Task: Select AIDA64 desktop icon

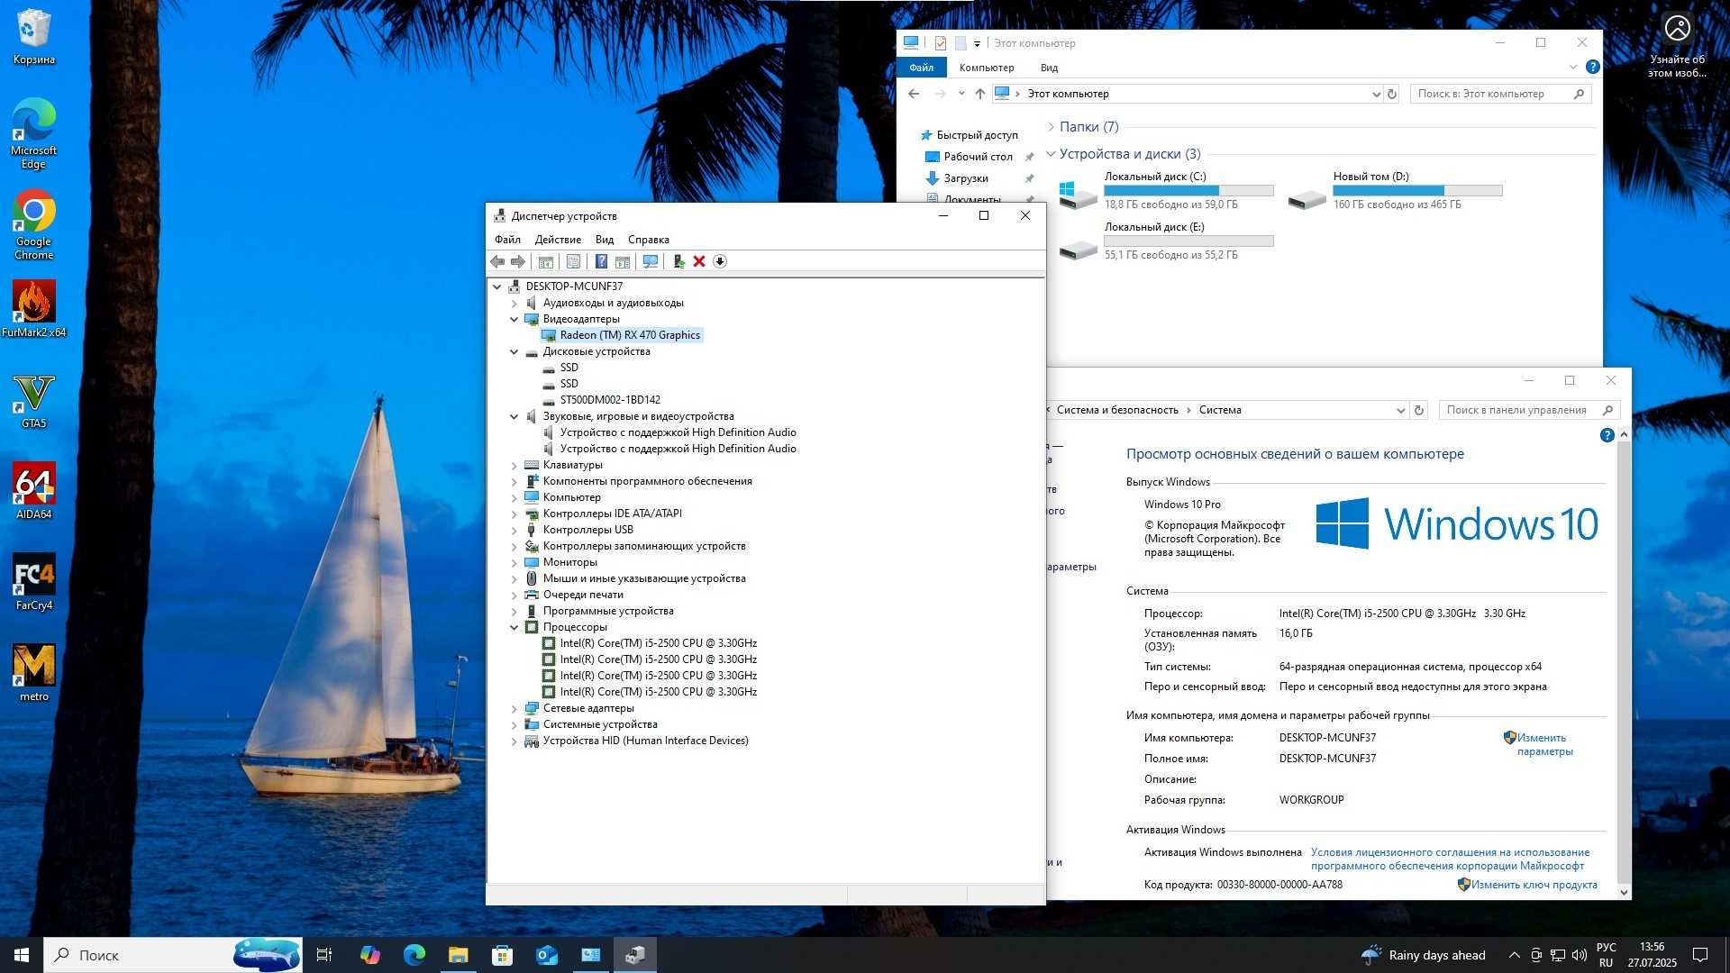Action: (34, 491)
